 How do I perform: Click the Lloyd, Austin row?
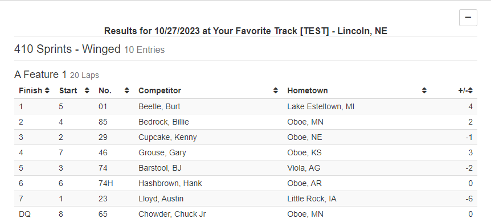coord(245,199)
